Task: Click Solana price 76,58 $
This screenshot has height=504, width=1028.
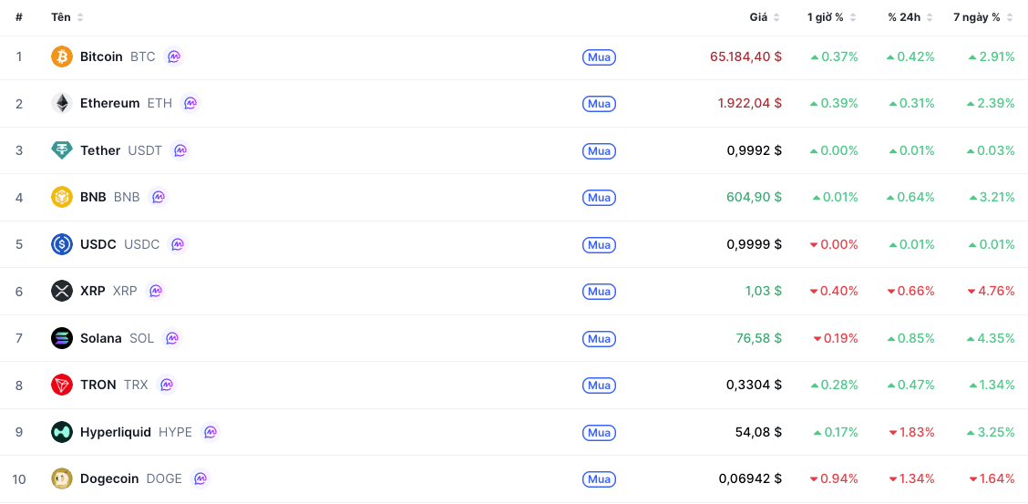Action: (x=758, y=338)
